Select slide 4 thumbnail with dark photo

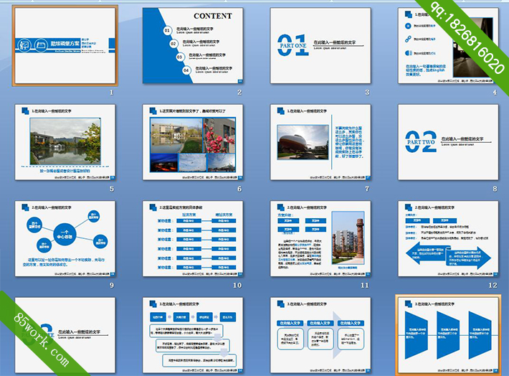(x=448, y=45)
